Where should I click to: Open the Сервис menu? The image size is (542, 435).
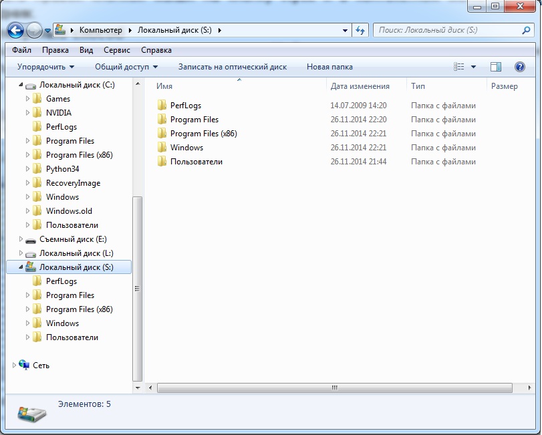pyautogui.click(x=117, y=50)
